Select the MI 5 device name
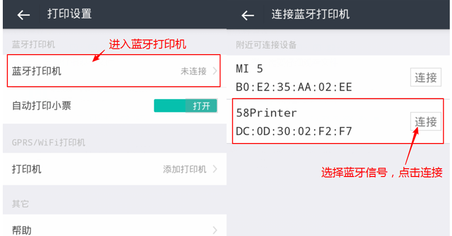Image resolution: width=452 pixels, height=236 pixels. pos(249,69)
